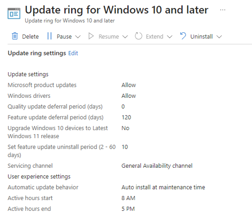Open the more options ellipsis
The image size is (252, 212).
coord(223,10)
